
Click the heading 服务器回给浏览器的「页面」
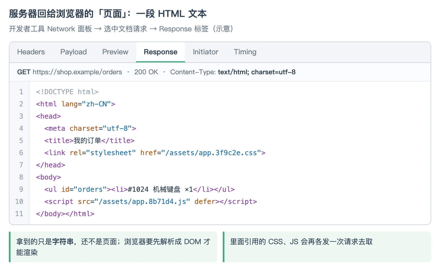[x=108, y=14]
